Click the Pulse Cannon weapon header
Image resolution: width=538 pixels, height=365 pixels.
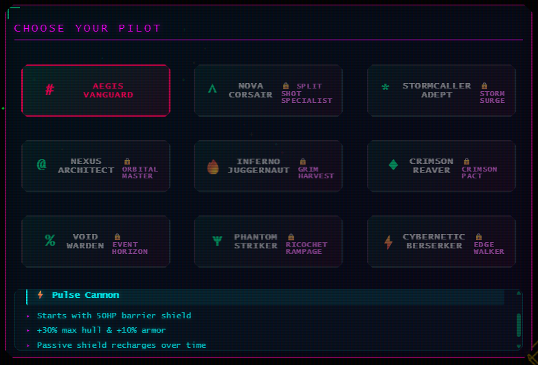pos(85,295)
